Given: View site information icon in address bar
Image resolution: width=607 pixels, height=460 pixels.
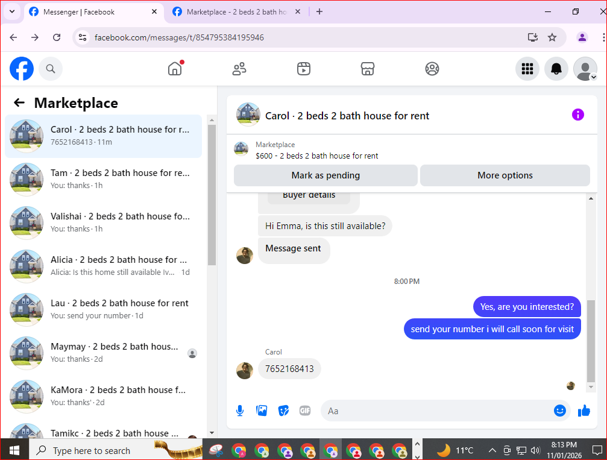Looking at the screenshot, I should 83,37.
